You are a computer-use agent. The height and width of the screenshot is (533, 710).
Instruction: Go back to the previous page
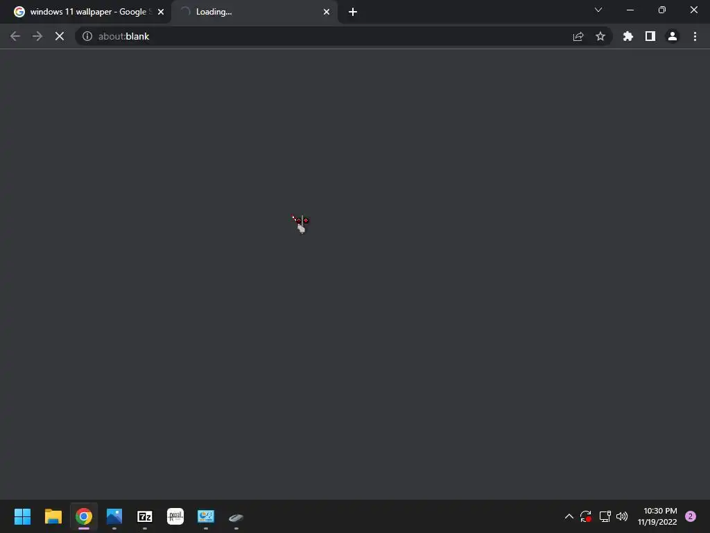point(15,36)
